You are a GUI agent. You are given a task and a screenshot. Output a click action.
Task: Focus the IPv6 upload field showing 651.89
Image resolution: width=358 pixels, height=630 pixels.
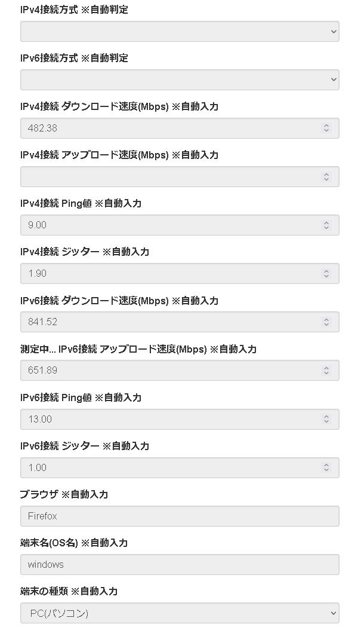tap(167, 371)
